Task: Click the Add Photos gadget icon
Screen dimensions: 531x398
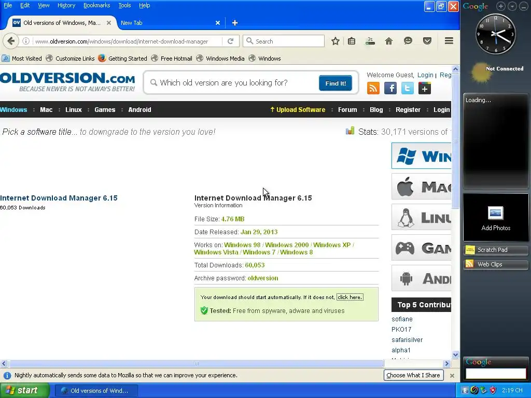Action: point(495,213)
